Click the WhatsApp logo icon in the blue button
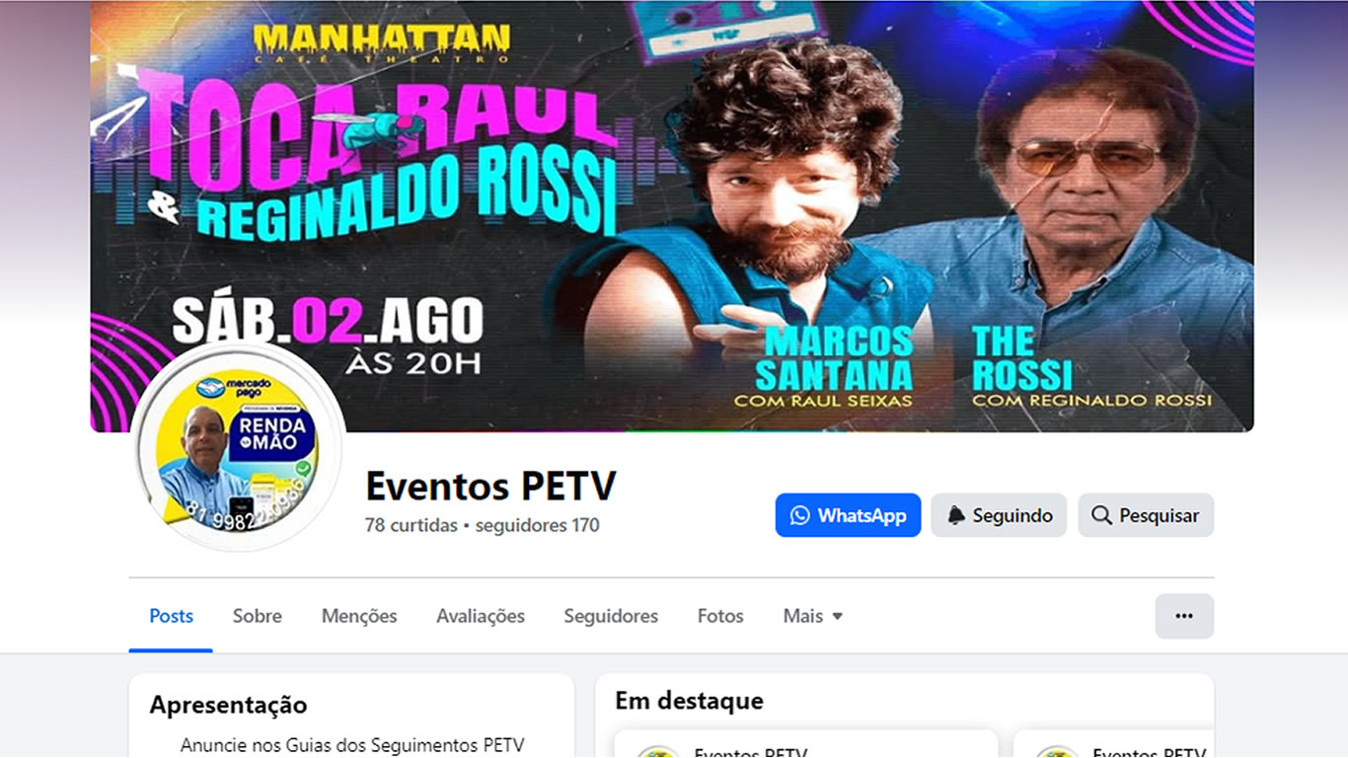Image resolution: width=1348 pixels, height=758 pixels. tap(799, 515)
